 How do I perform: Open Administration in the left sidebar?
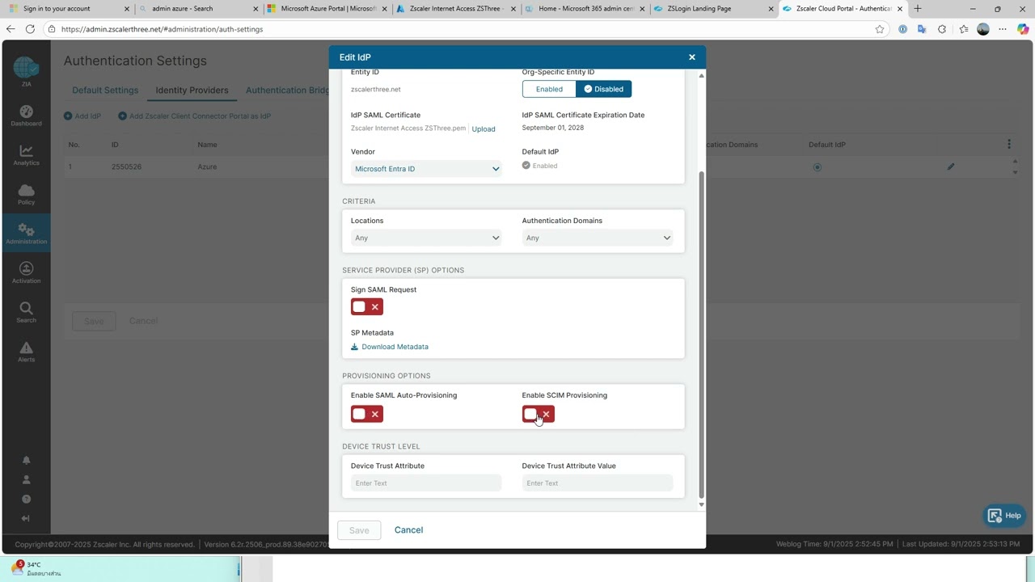point(26,234)
